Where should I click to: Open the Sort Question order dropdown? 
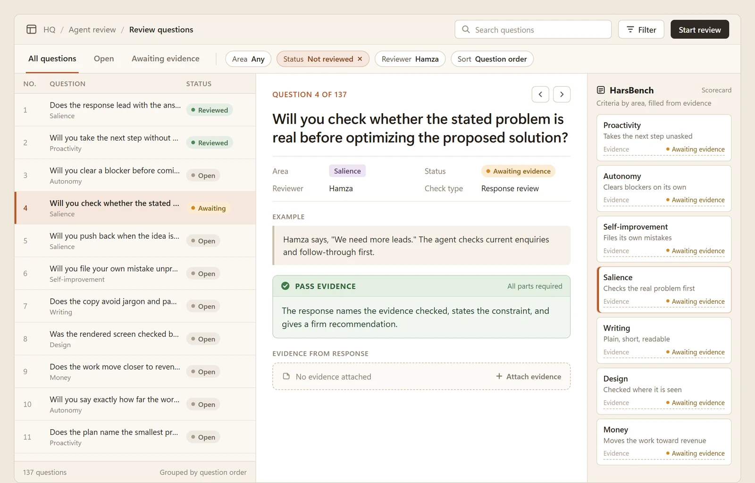pos(492,59)
